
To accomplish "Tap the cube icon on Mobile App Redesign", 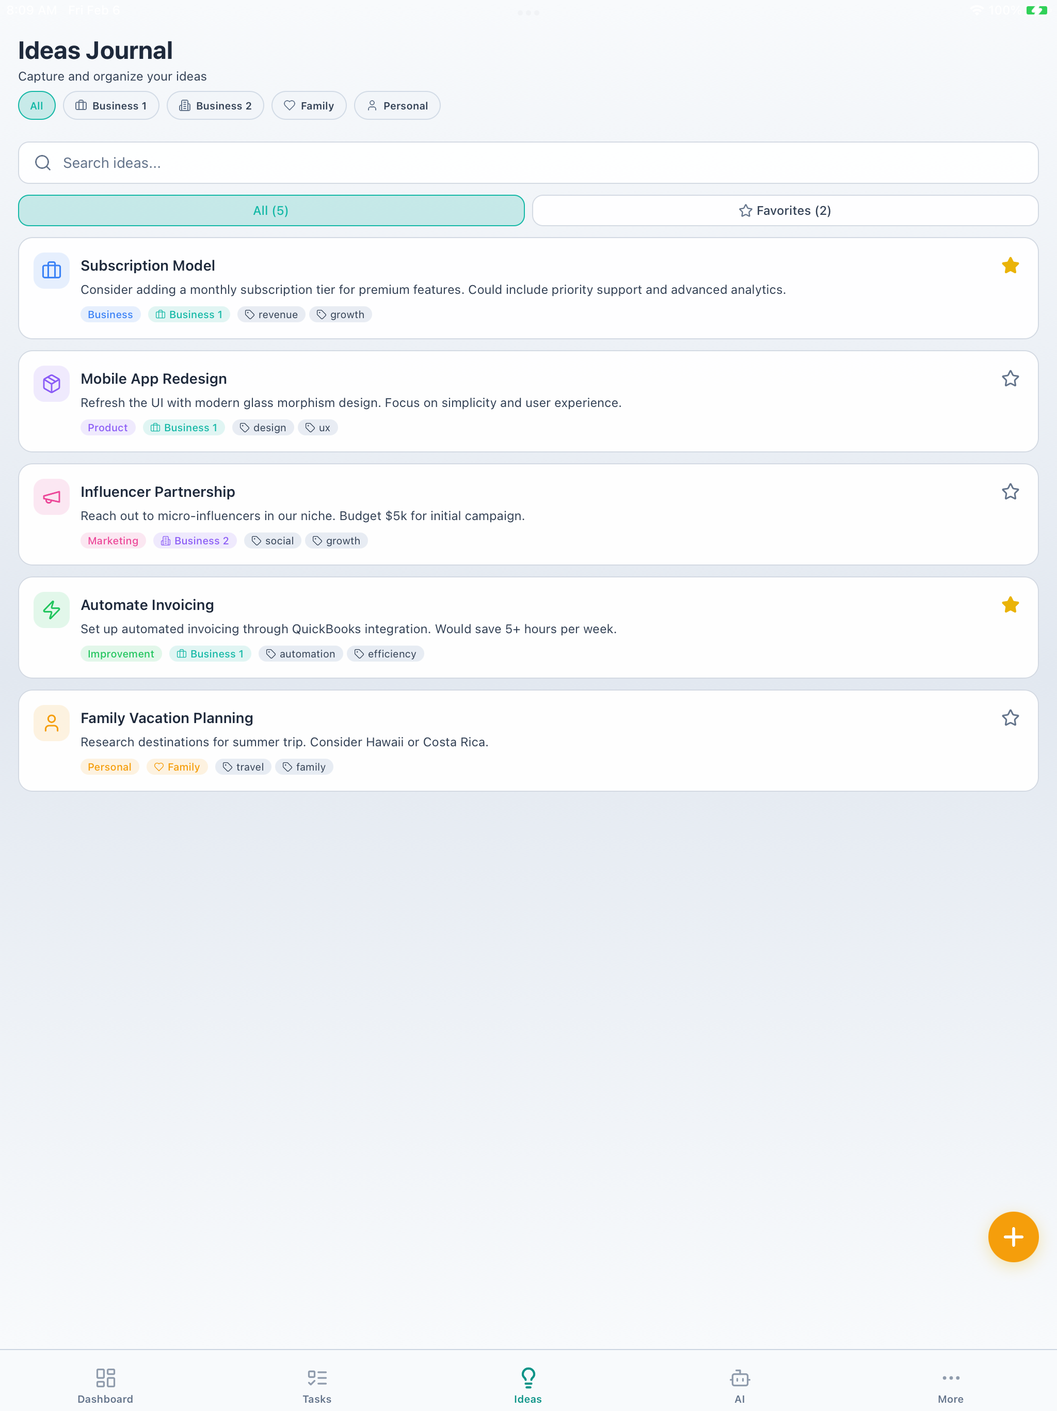I will click(52, 383).
